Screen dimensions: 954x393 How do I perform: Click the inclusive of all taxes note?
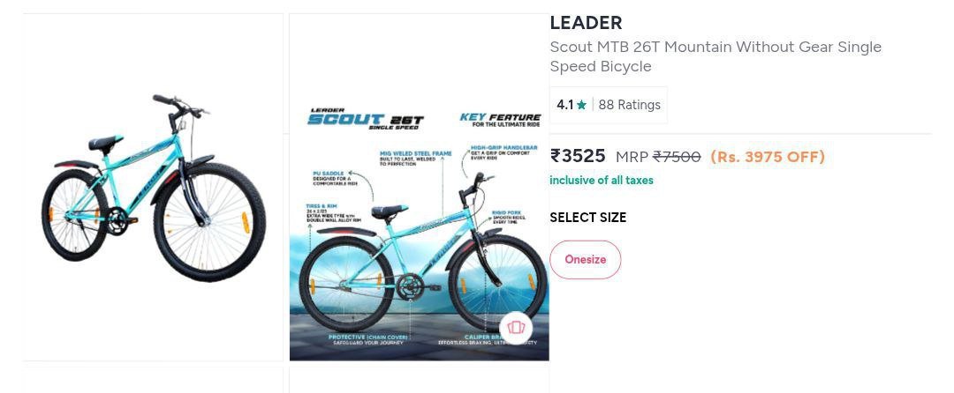tap(602, 181)
